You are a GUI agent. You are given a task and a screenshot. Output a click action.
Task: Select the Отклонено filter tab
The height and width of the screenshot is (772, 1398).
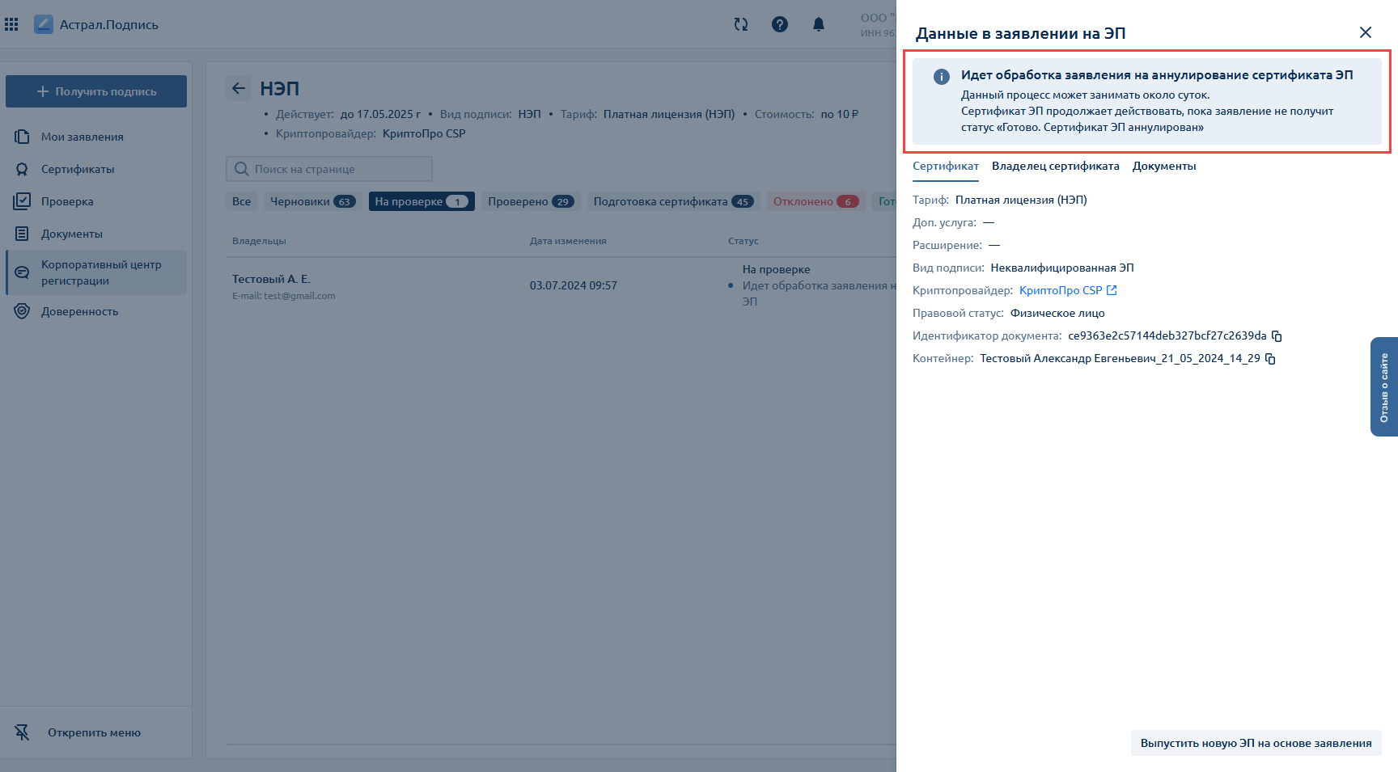pos(815,201)
